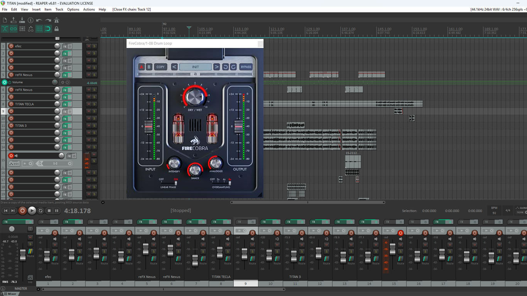Select B state in FireCobra

pyautogui.click(x=149, y=67)
